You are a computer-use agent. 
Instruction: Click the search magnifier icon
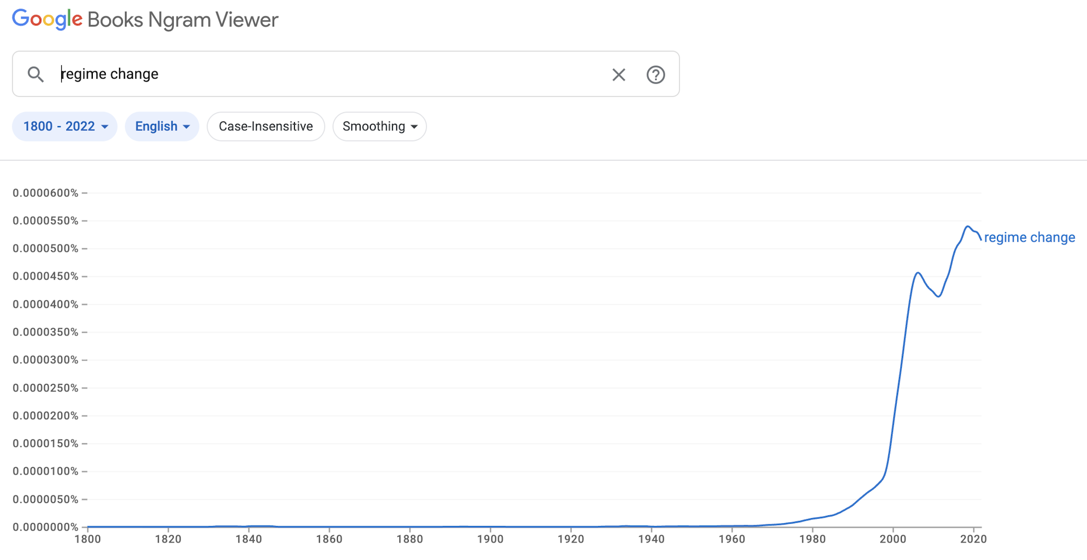click(x=36, y=74)
